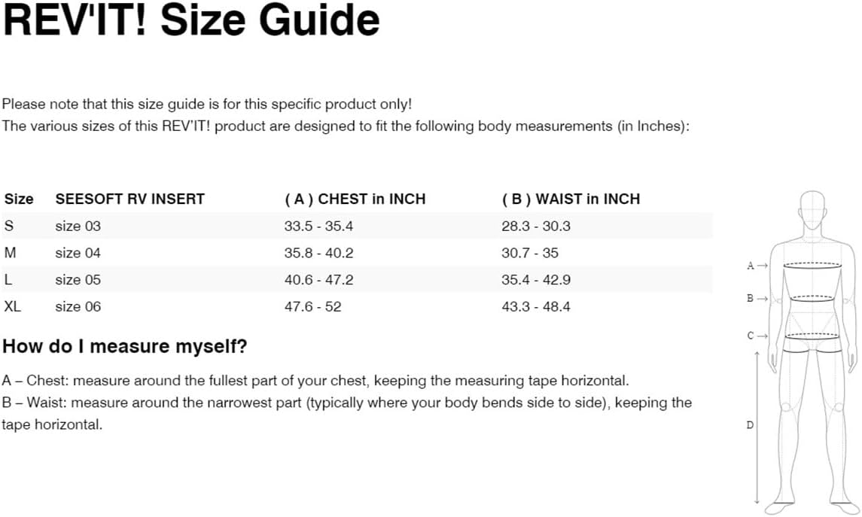The height and width of the screenshot is (517, 862).
Task: Select the Size column header
Action: coord(19,199)
